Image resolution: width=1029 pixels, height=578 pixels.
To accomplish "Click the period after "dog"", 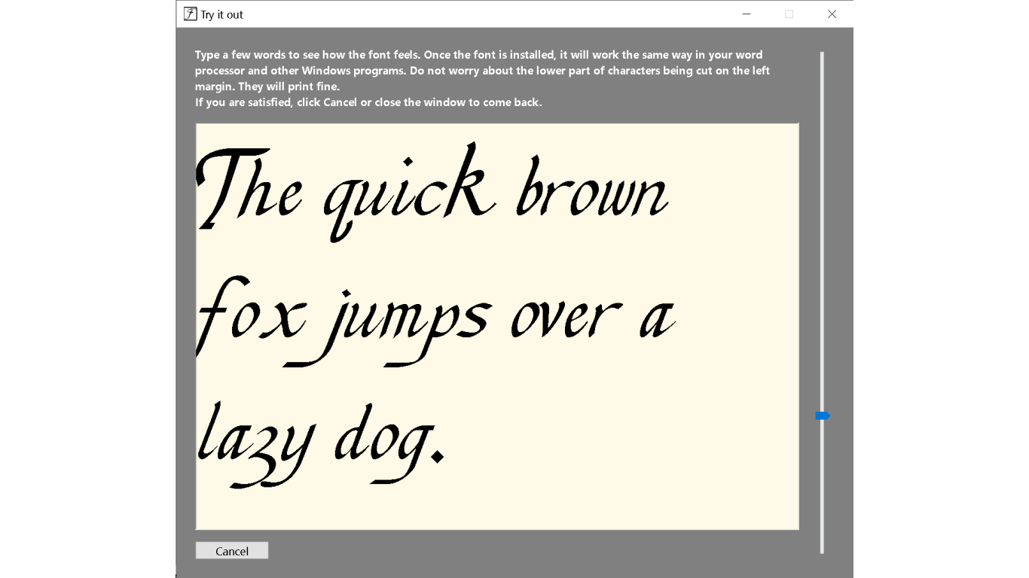I will coord(439,455).
